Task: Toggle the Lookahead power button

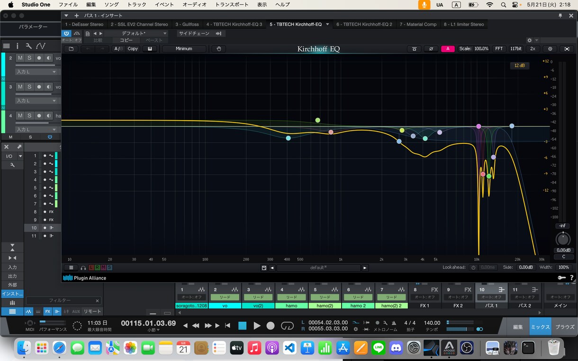Action: click(x=473, y=267)
